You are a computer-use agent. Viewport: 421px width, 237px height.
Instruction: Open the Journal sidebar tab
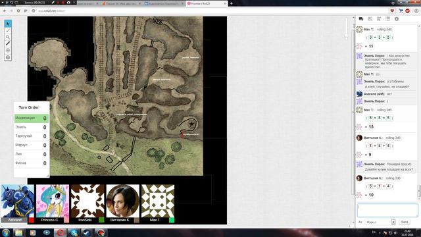pos(370,19)
